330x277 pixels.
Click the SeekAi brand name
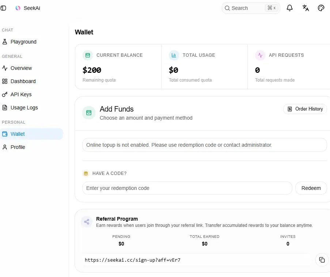click(x=32, y=8)
